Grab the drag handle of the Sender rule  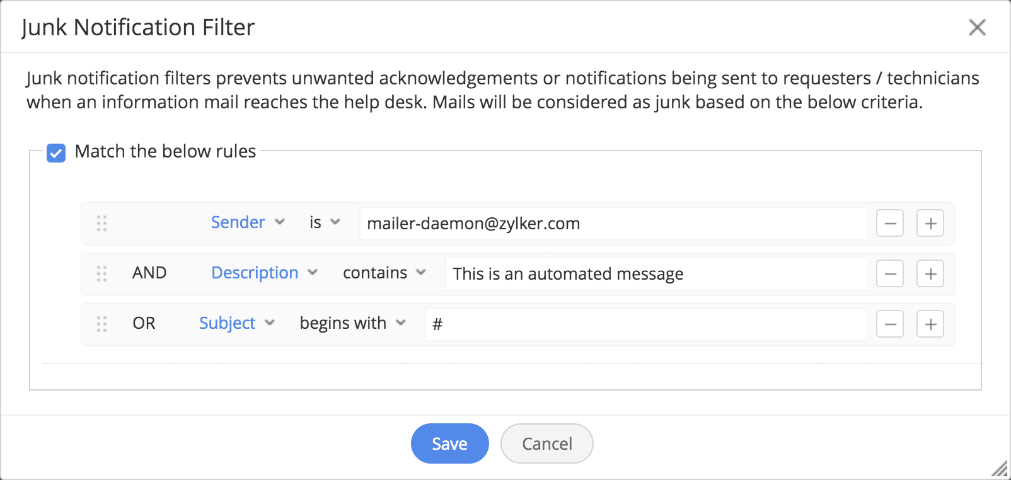click(x=101, y=224)
